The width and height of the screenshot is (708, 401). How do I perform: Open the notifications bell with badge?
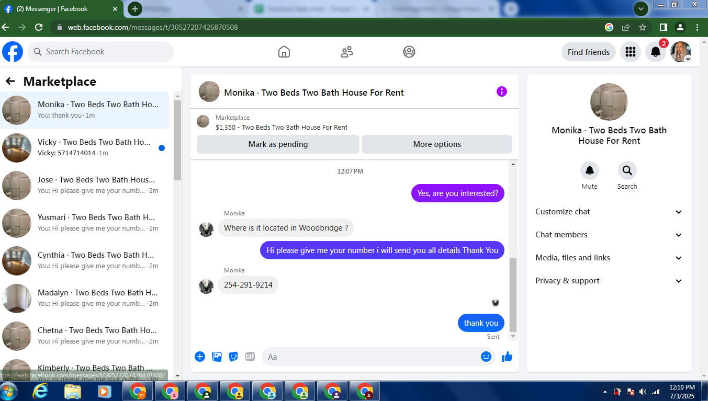pos(656,52)
